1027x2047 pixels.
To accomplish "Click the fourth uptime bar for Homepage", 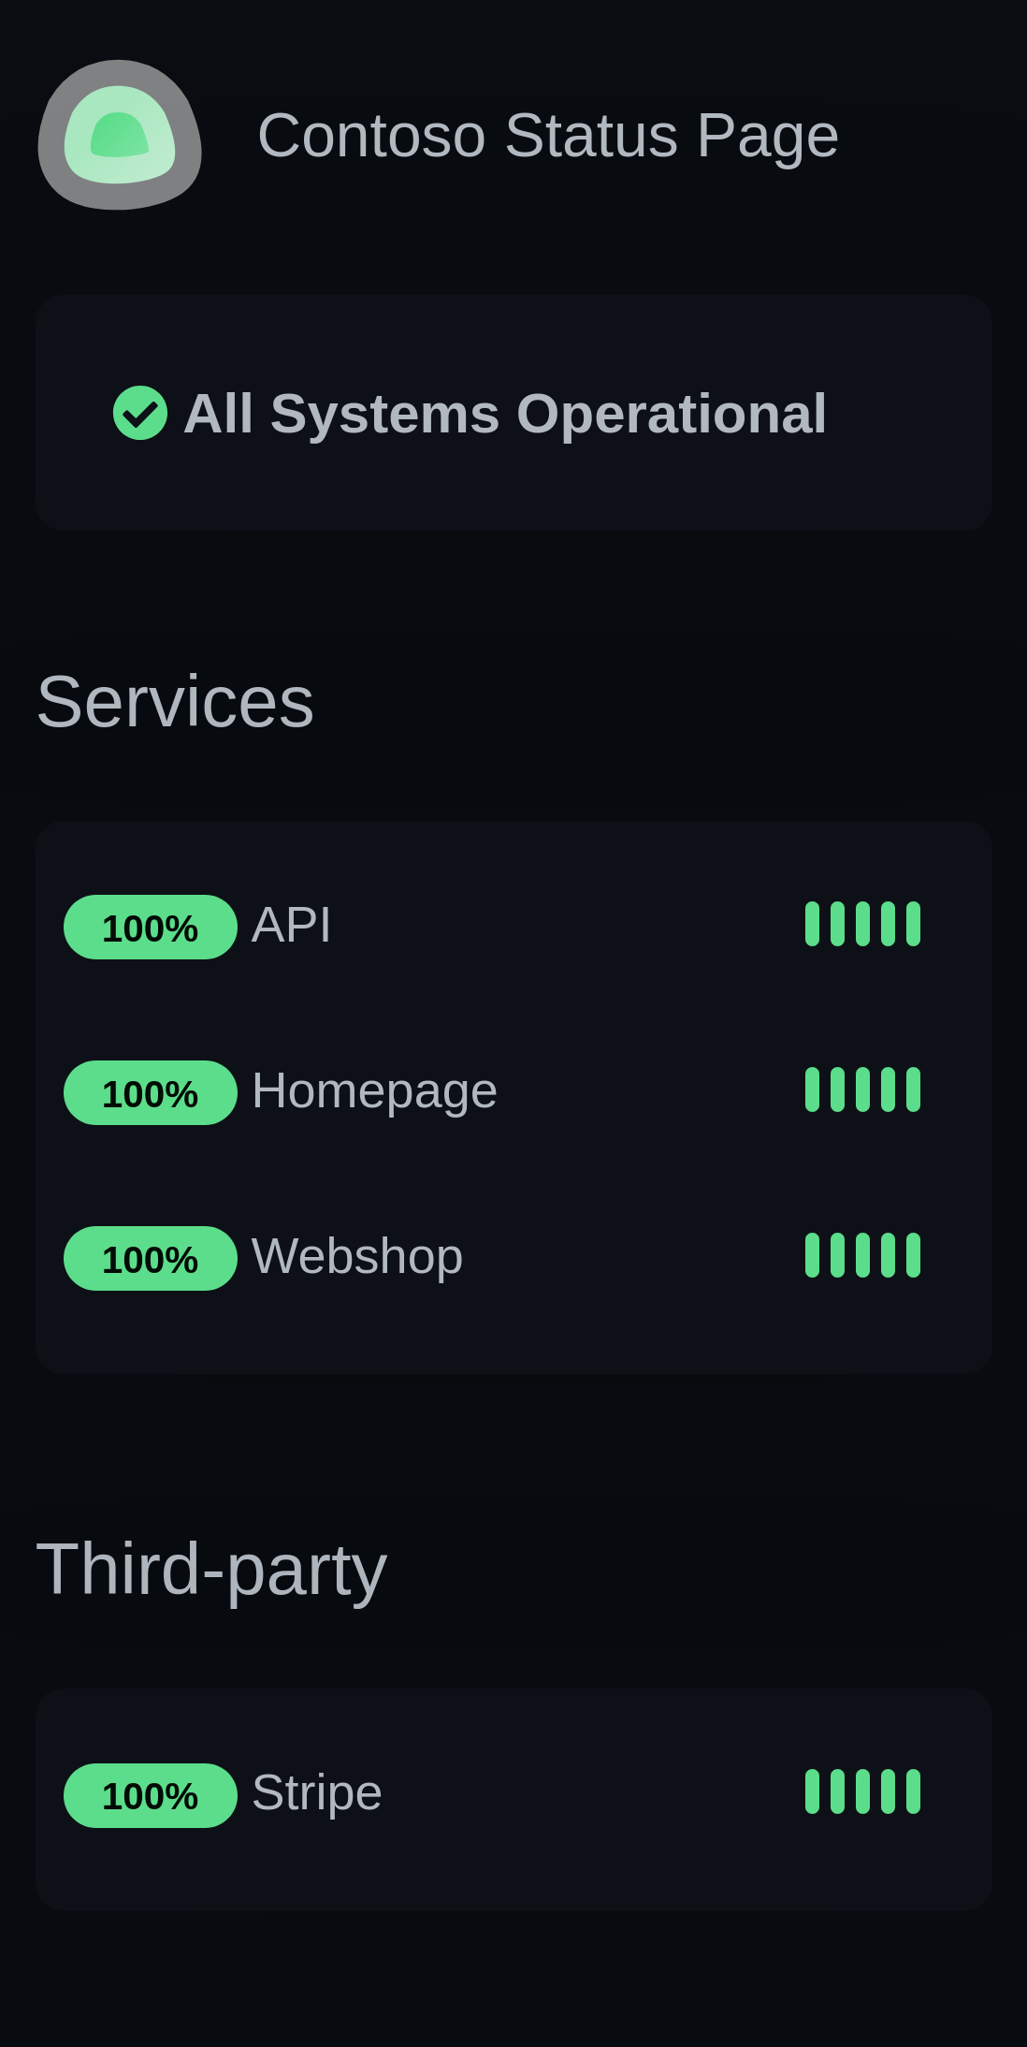I will coord(889,1088).
